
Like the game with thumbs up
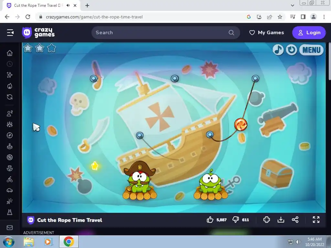(x=210, y=220)
